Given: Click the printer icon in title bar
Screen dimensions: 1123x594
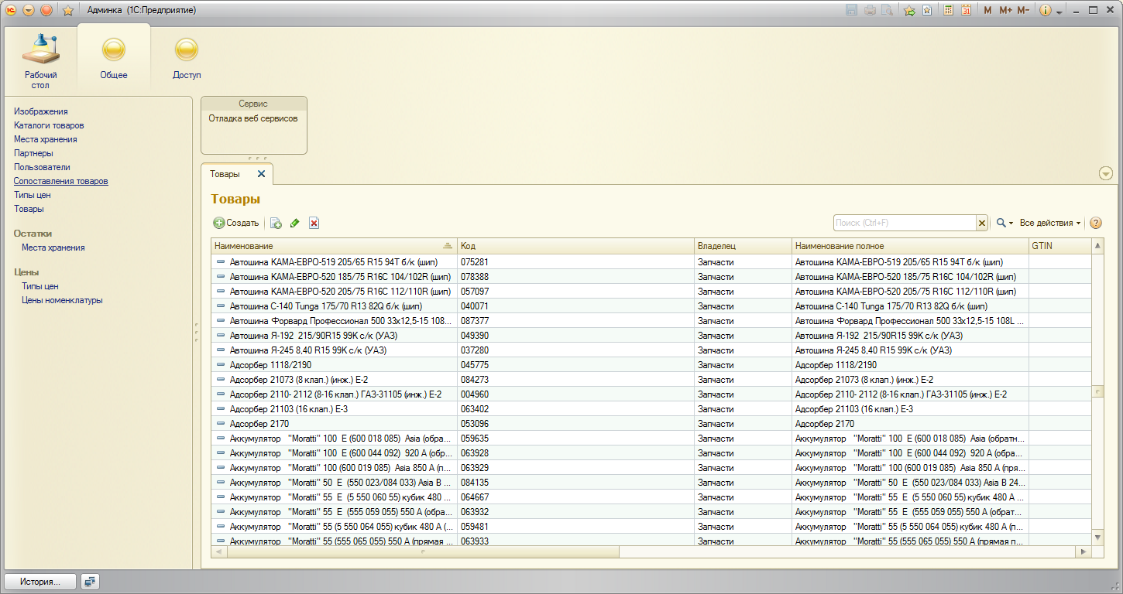Looking at the screenshot, I should click(870, 10).
